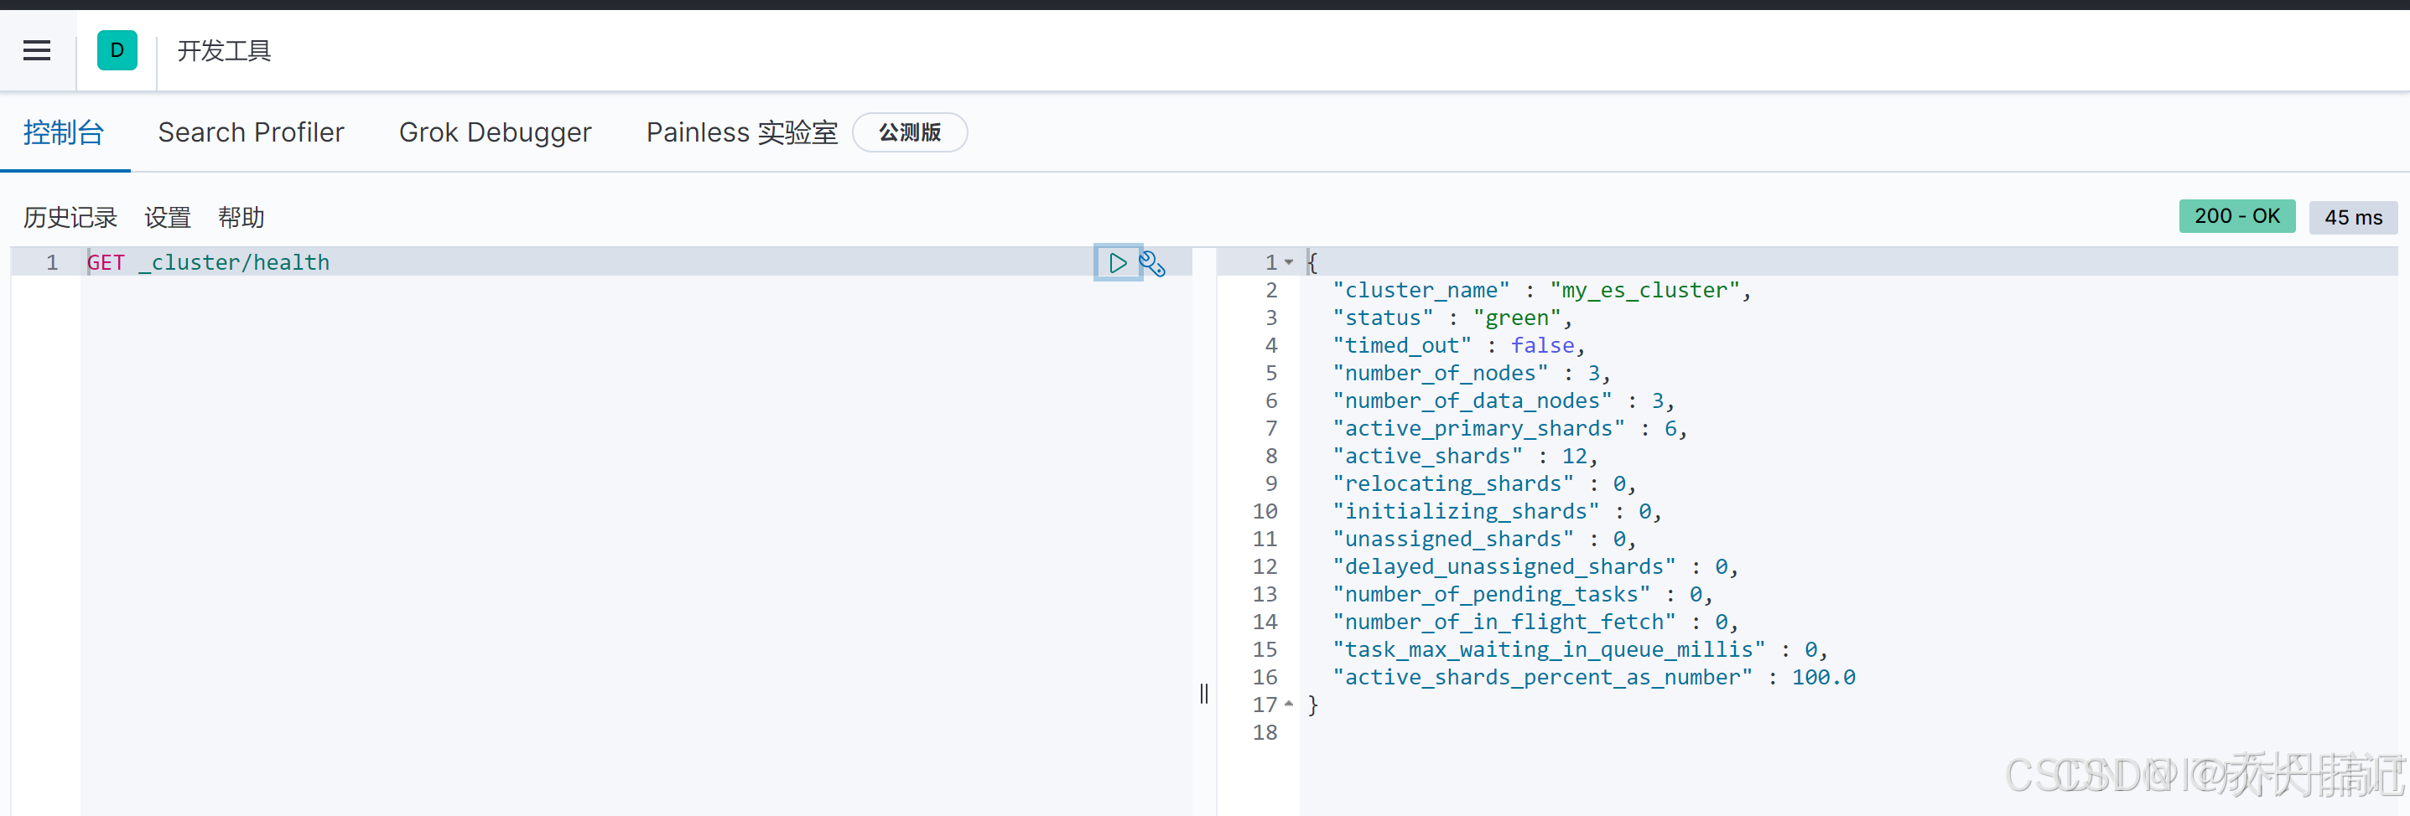This screenshot has height=816, width=2410.
Task: Open the hamburger navigation menu
Action: coord(37,50)
